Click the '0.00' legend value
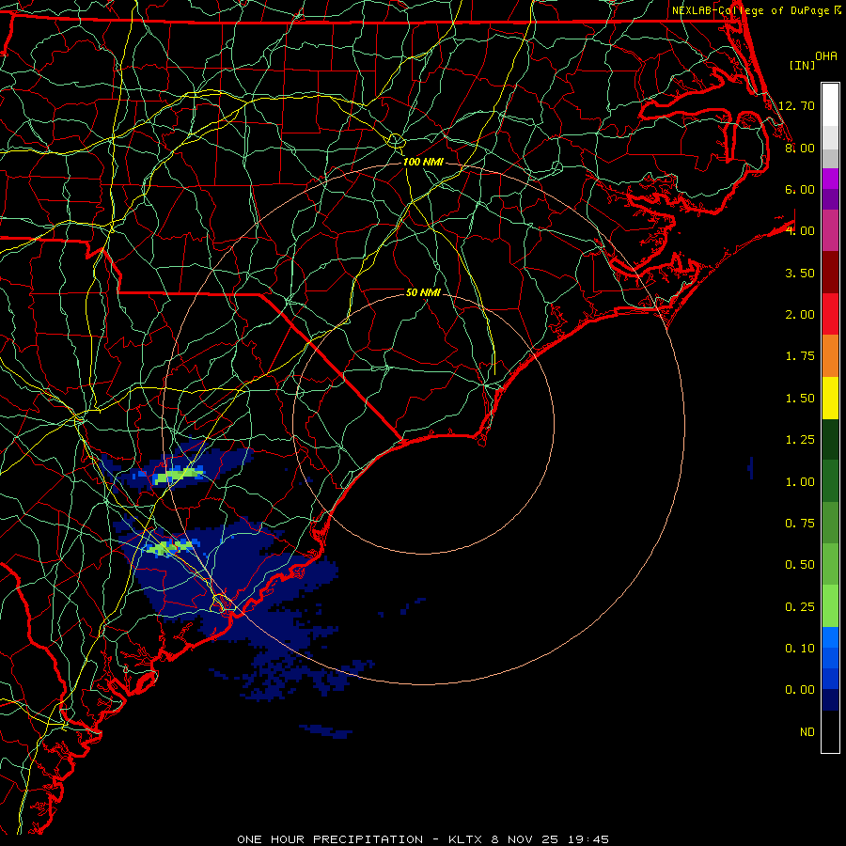This screenshot has height=846, width=846. (x=800, y=690)
